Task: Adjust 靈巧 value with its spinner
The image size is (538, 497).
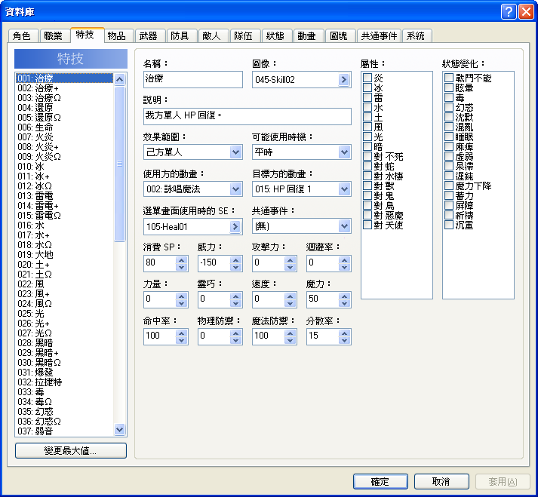Action: tap(235, 299)
